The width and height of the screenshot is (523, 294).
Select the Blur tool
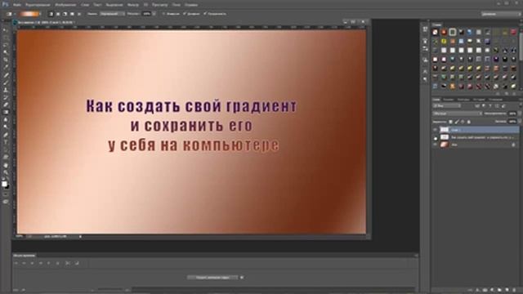coord(6,120)
